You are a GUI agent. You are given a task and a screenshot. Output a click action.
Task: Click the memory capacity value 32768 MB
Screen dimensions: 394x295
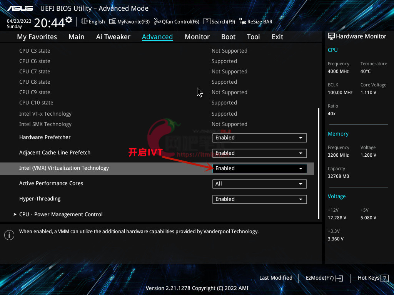coord(339,176)
